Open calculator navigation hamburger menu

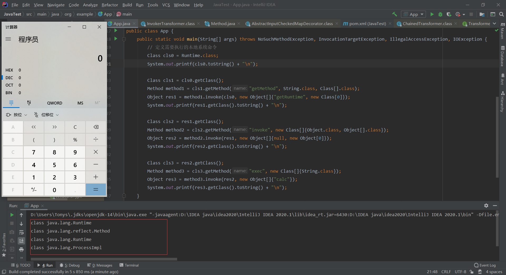(8, 39)
